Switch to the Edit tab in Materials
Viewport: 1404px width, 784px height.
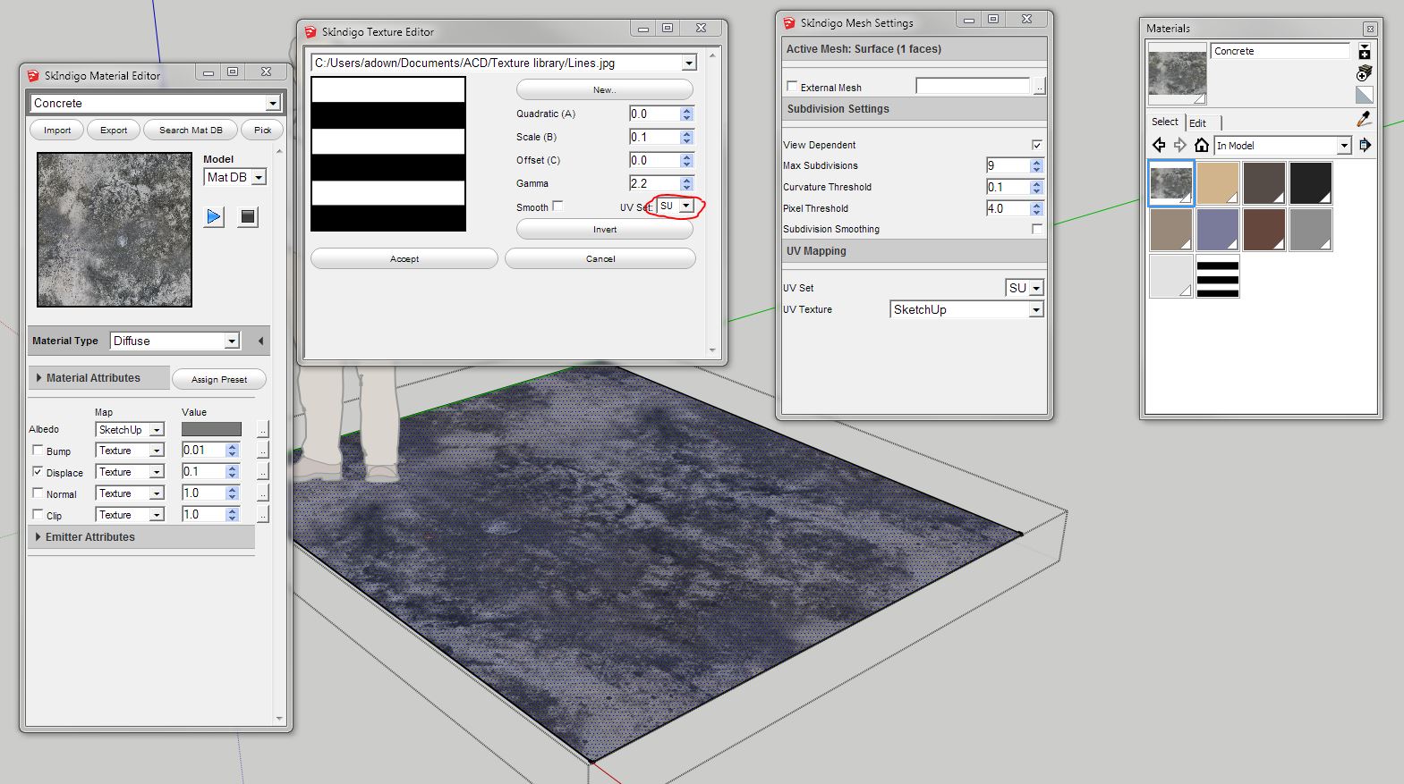click(x=1198, y=122)
